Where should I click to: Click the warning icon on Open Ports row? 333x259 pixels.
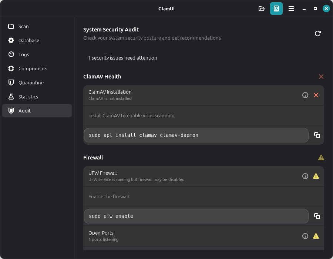pyautogui.click(x=316, y=236)
